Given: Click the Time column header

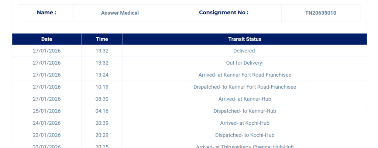Looking at the screenshot, I should (102, 39).
